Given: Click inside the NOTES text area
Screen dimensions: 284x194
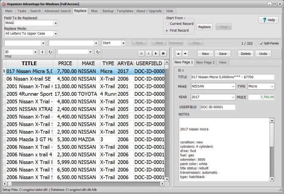Looking at the screenshot, I should point(224,150).
